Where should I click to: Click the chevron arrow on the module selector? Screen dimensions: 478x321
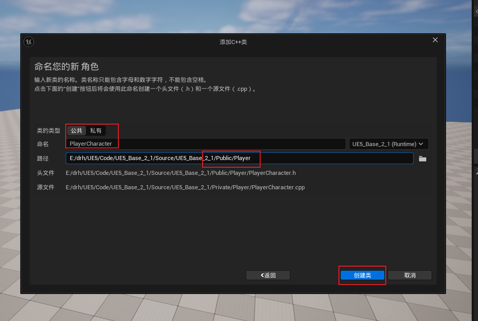[x=420, y=144]
